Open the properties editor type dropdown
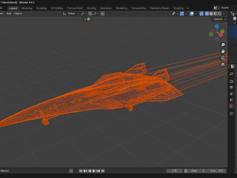 click(233, 66)
